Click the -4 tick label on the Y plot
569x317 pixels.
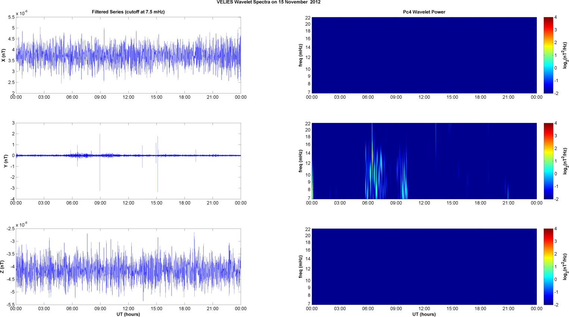[x=12, y=199]
